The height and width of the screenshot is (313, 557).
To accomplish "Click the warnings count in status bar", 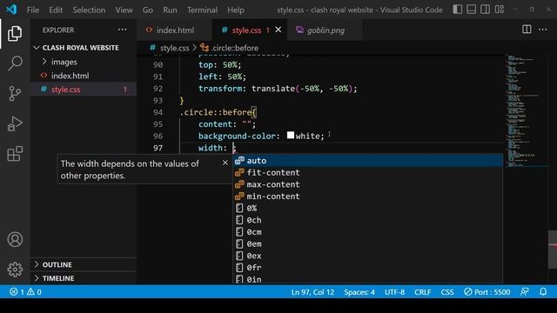I will point(35,292).
